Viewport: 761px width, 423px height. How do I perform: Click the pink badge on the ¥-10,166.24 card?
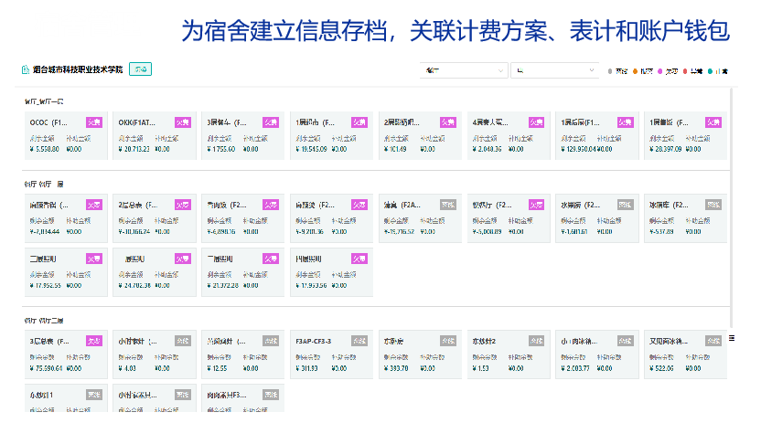(183, 205)
